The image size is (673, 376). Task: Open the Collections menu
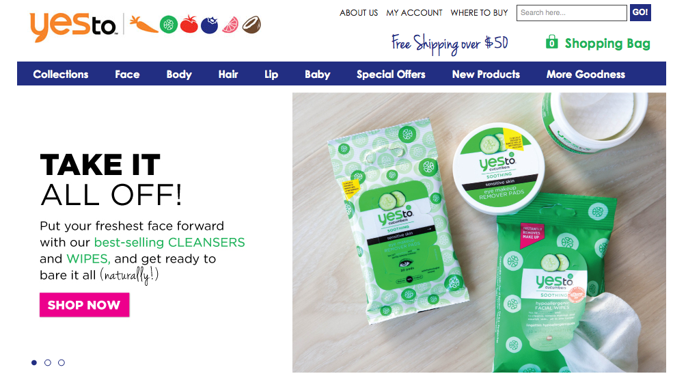(61, 75)
